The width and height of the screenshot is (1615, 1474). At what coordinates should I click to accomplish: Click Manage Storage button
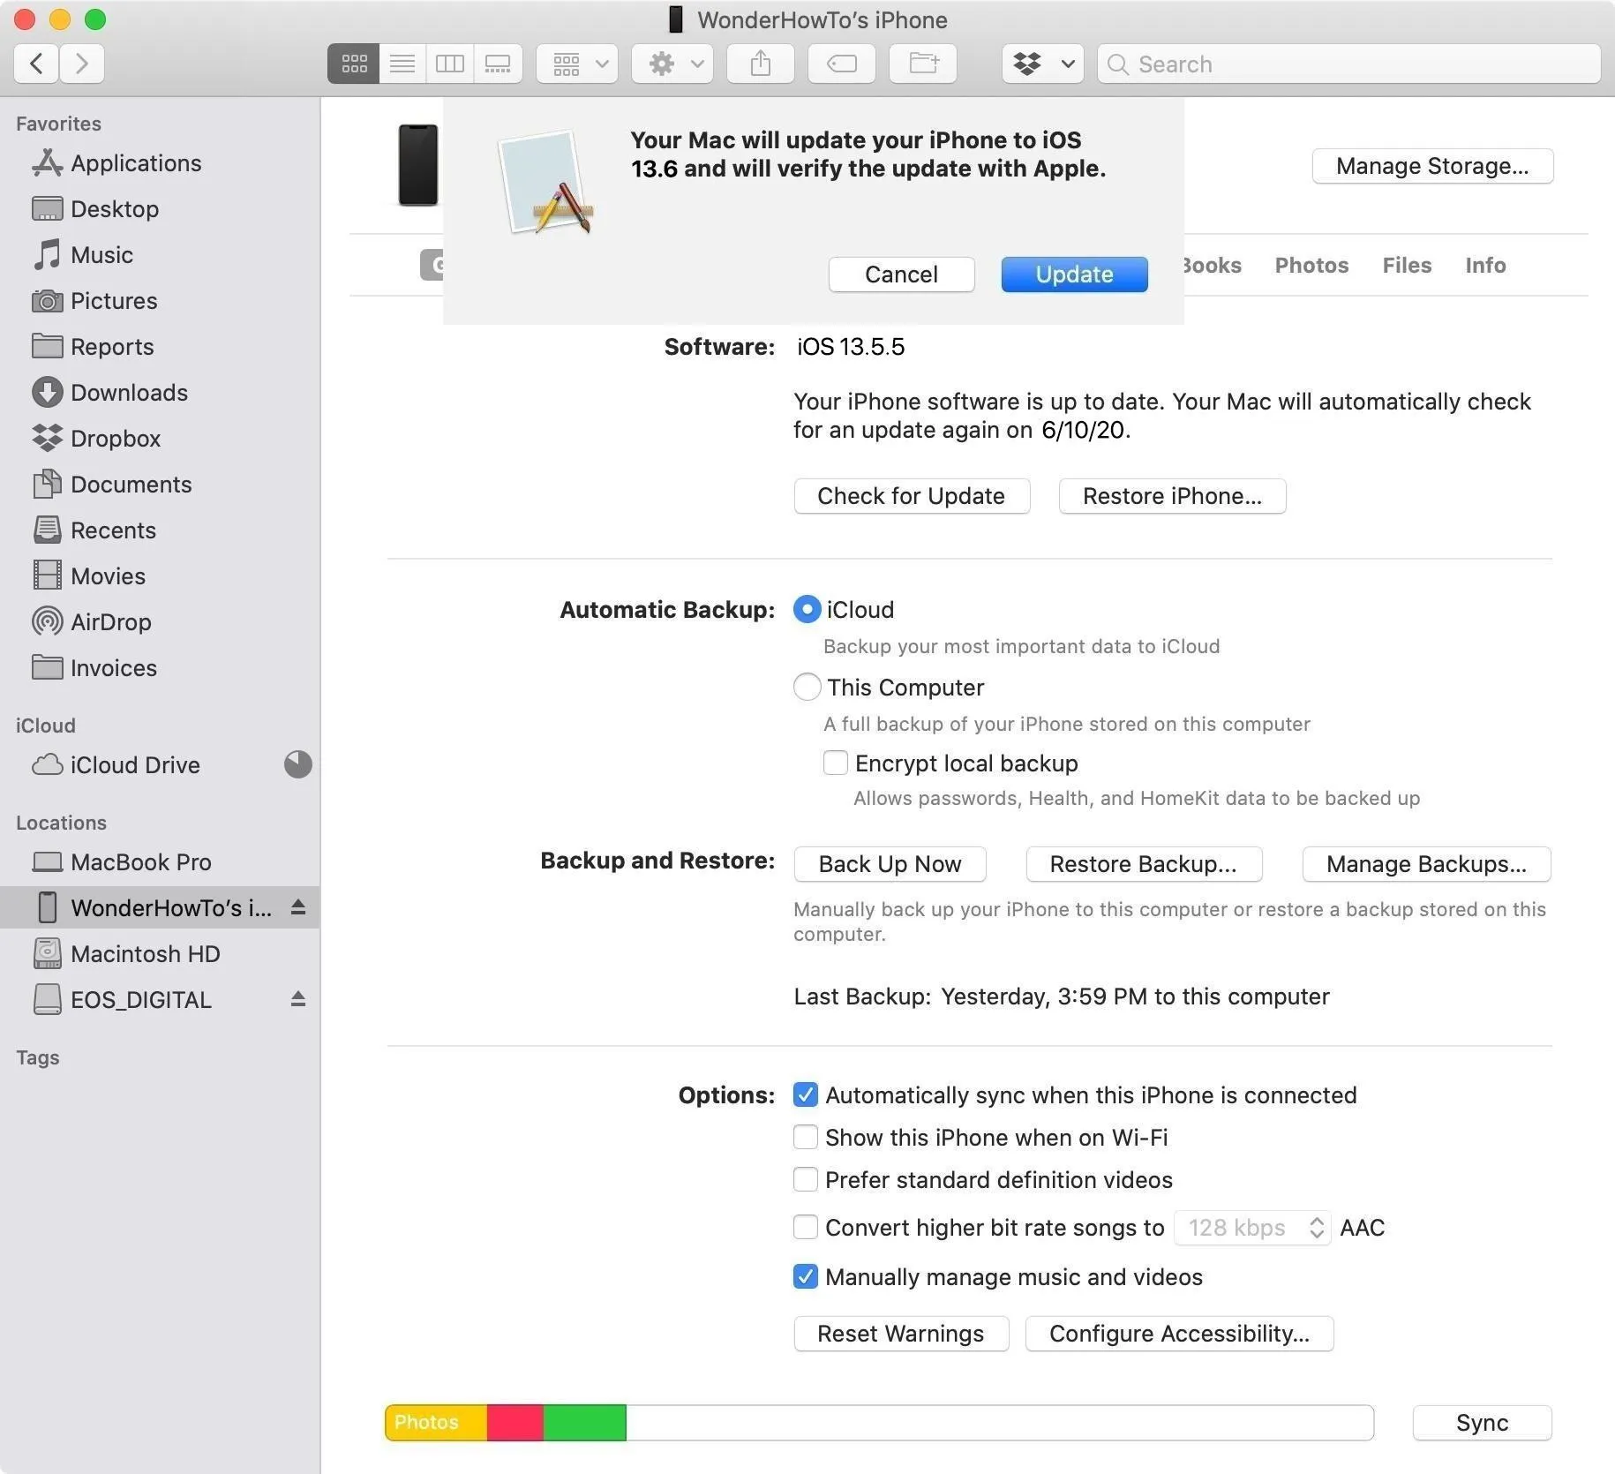(x=1432, y=166)
